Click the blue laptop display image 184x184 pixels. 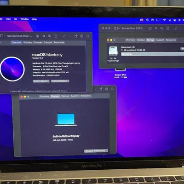pyautogui.click(x=66, y=120)
